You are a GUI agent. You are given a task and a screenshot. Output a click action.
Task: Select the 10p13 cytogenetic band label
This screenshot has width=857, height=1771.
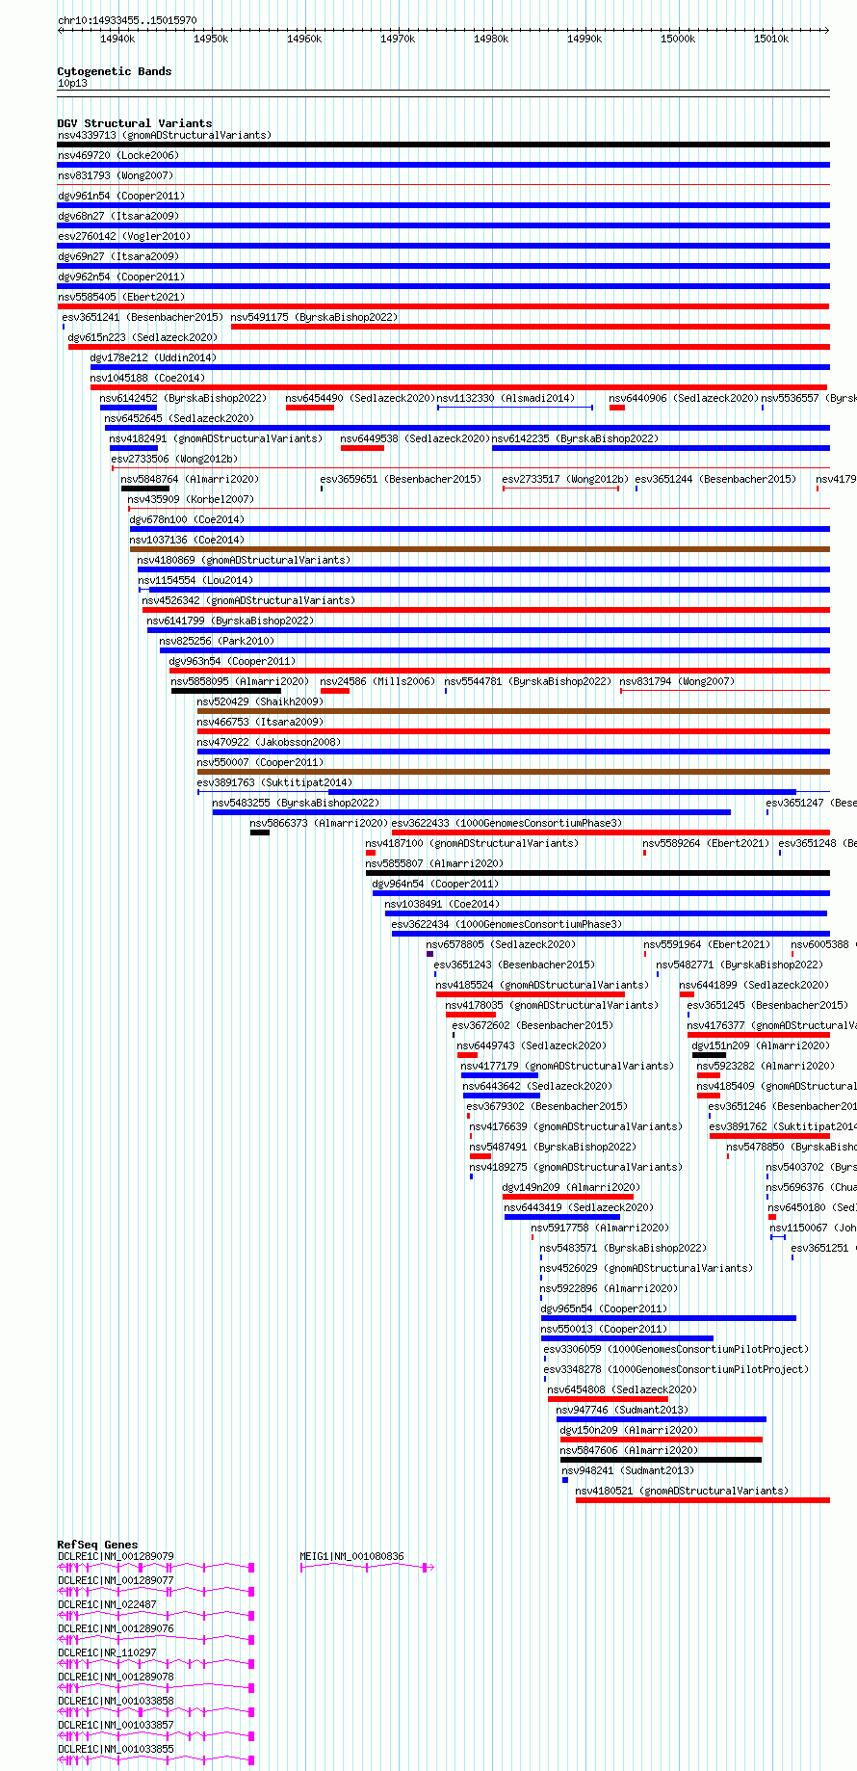pos(72,84)
